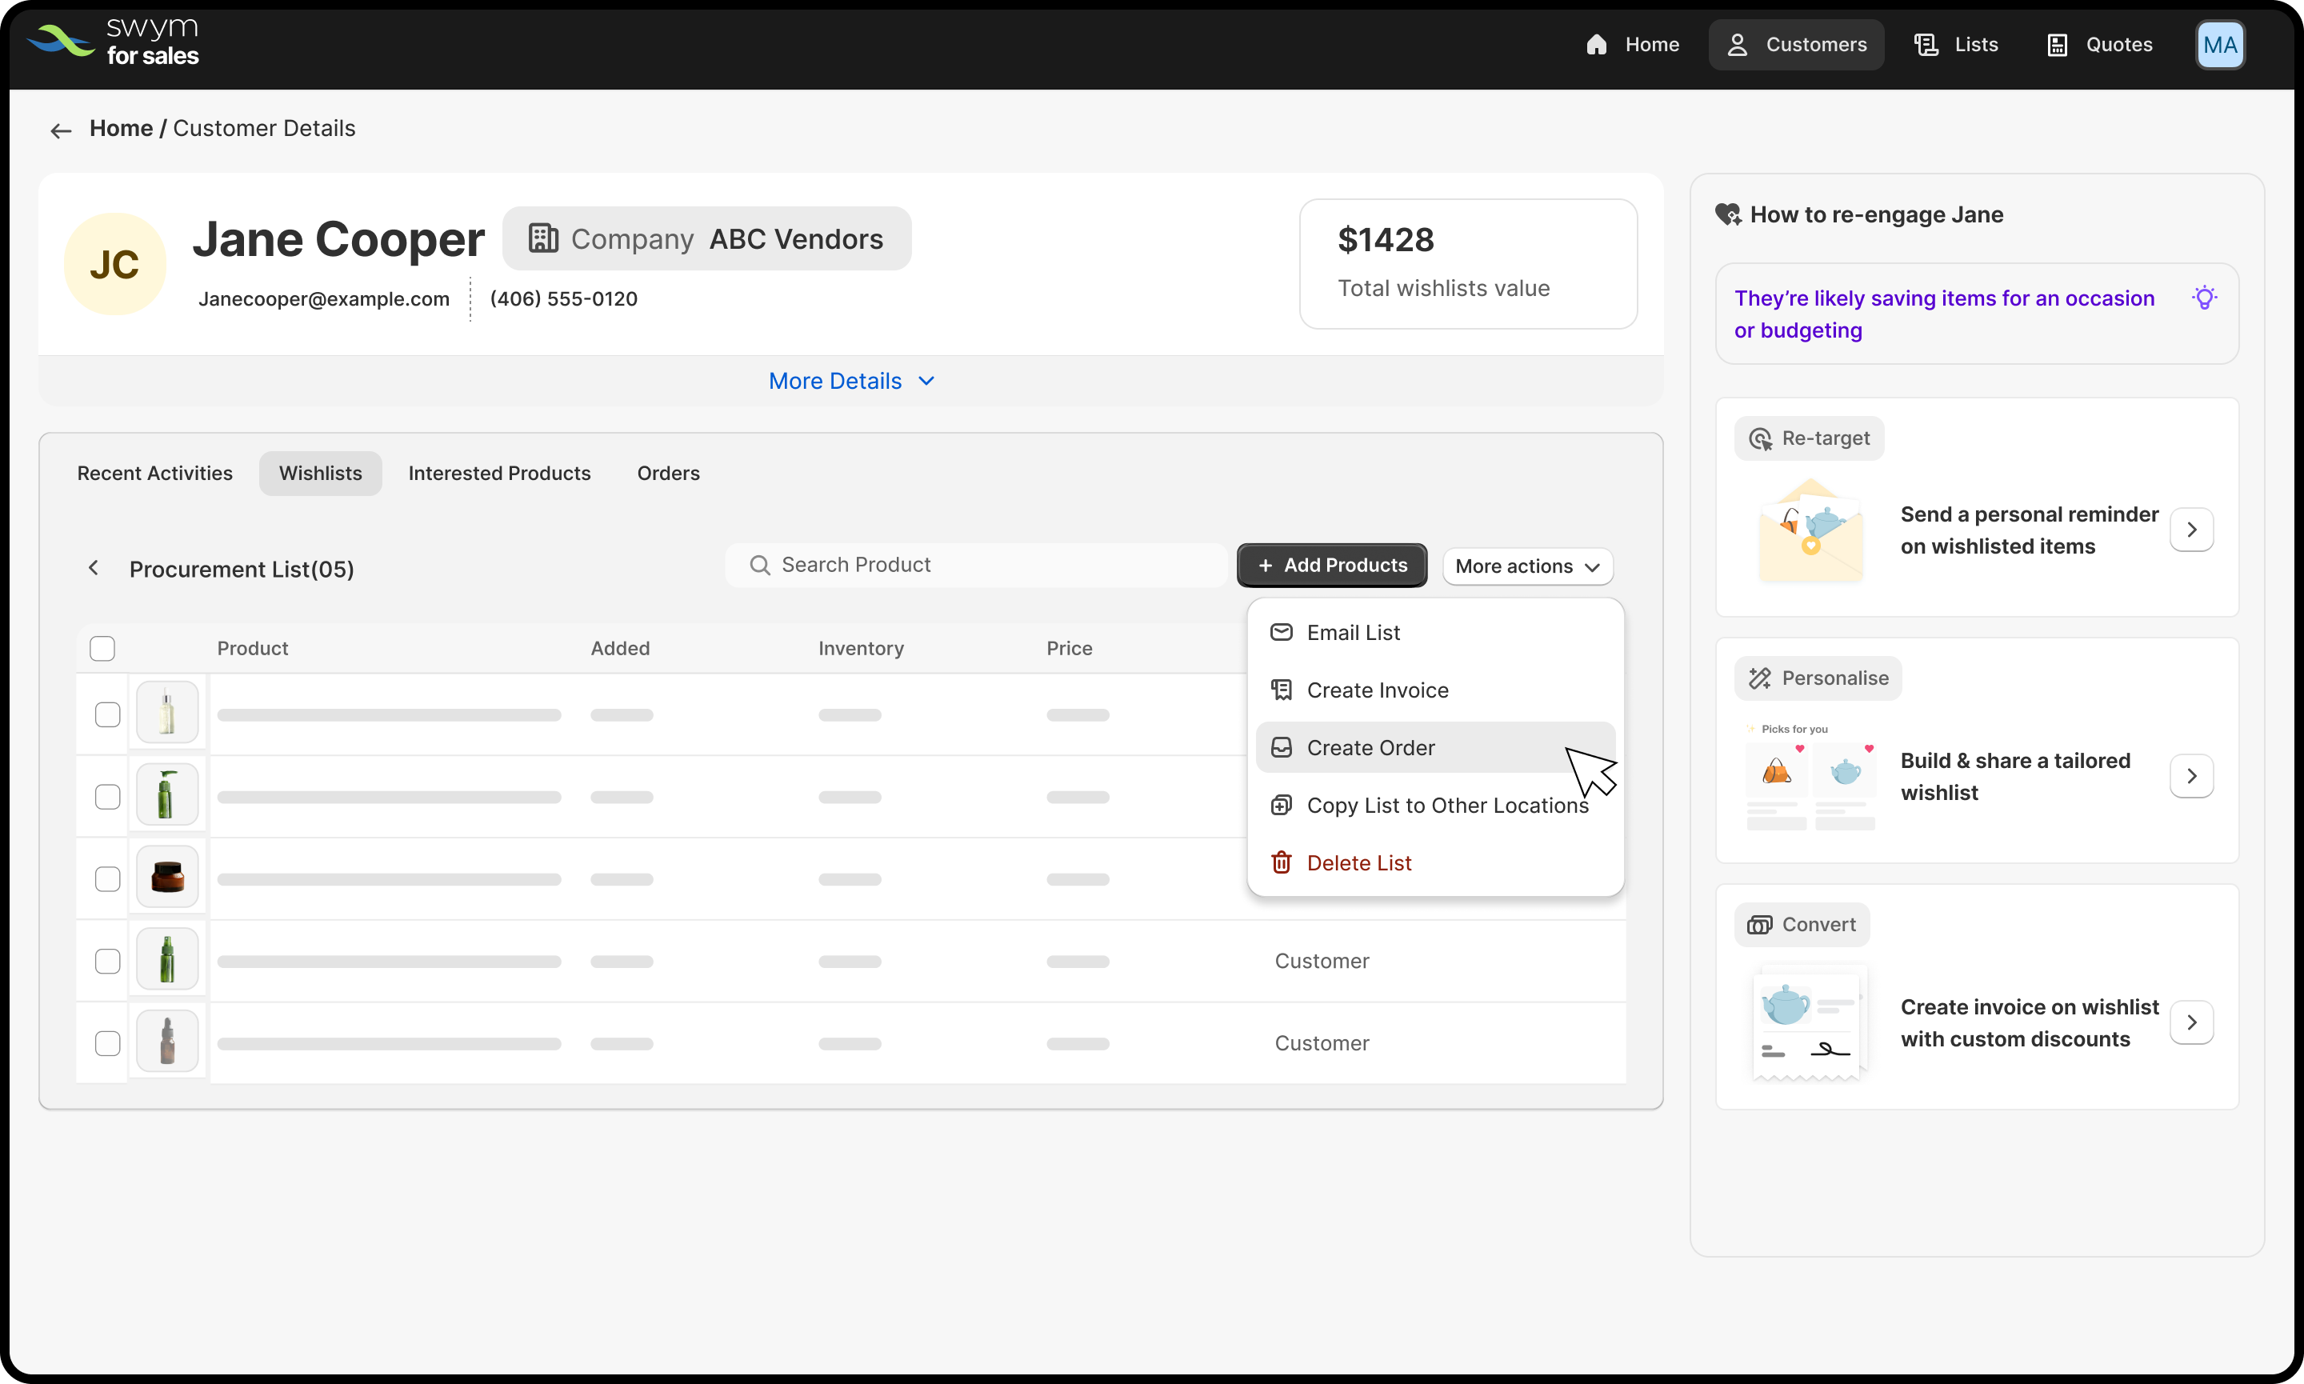Expand More Details section
The image size is (2304, 1384).
[x=851, y=381]
